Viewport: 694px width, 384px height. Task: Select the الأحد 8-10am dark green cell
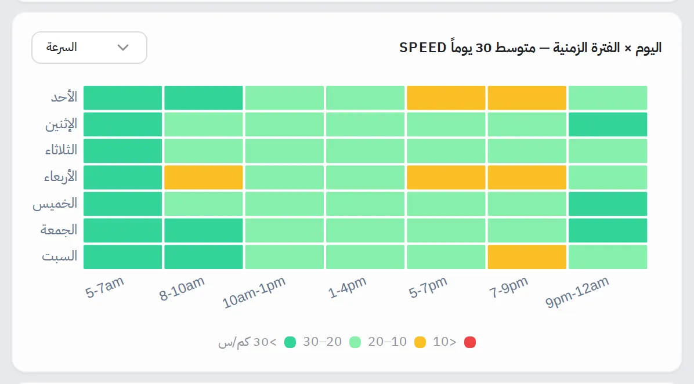pyautogui.click(x=204, y=98)
